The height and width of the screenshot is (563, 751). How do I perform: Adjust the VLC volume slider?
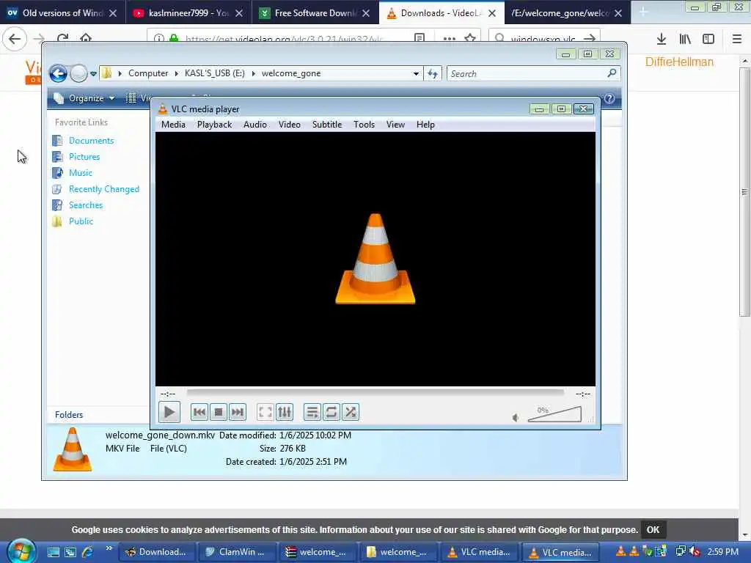(x=554, y=414)
